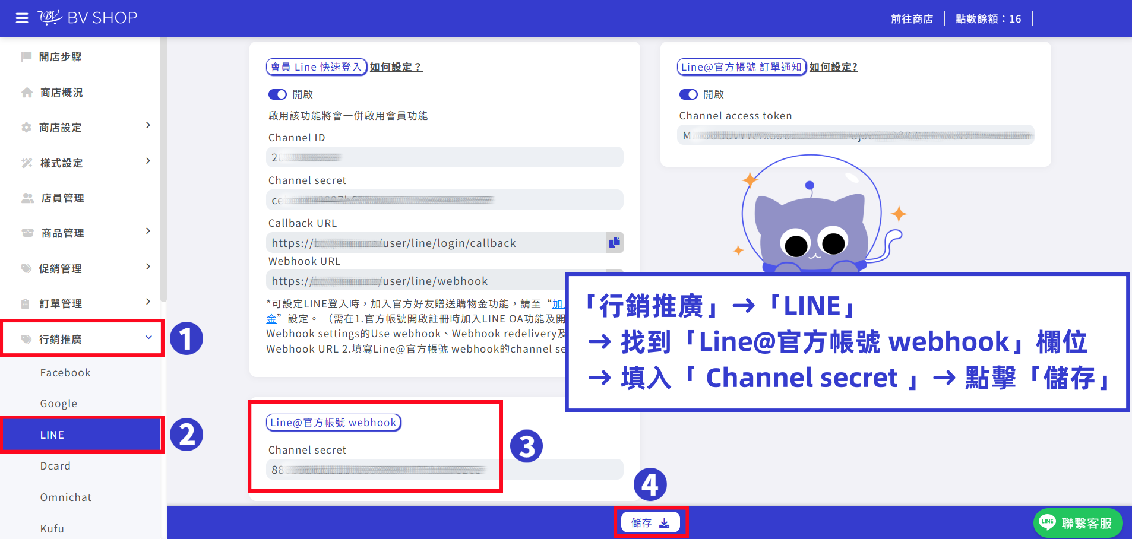Collapse the 行銷推廣 chevron

[x=148, y=337]
